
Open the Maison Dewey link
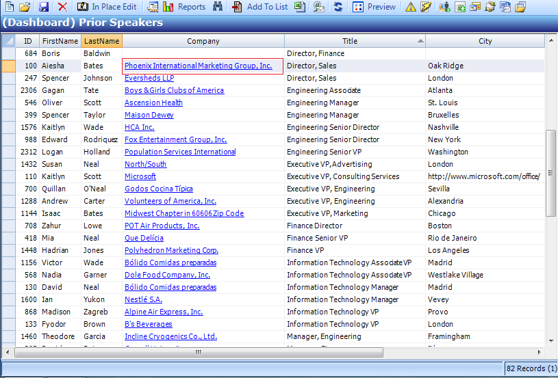tap(149, 115)
